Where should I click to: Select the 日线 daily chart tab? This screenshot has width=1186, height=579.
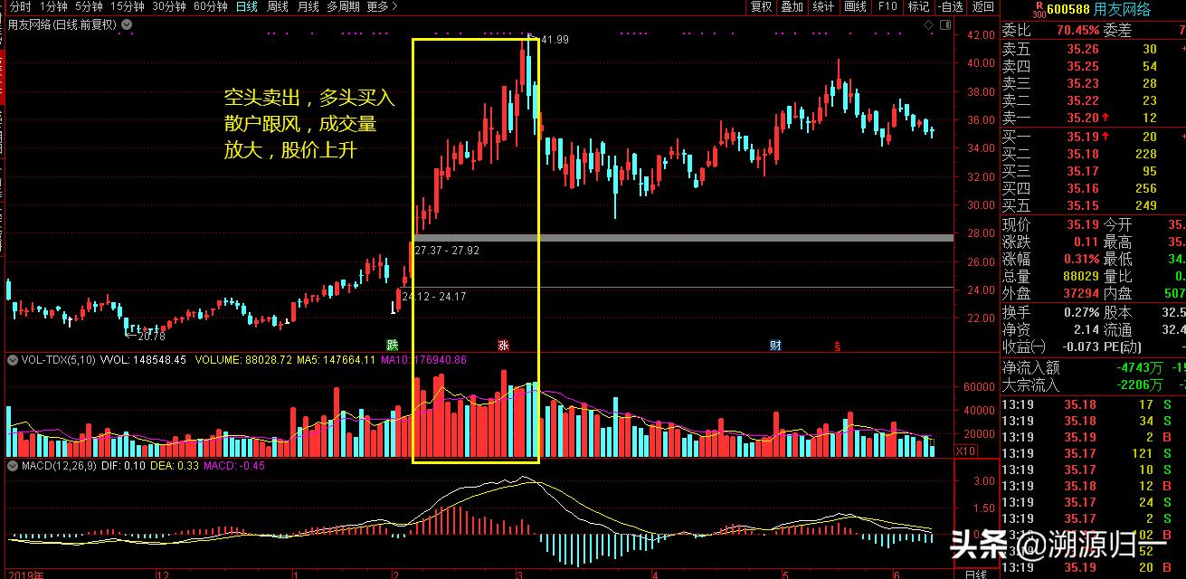tap(246, 6)
